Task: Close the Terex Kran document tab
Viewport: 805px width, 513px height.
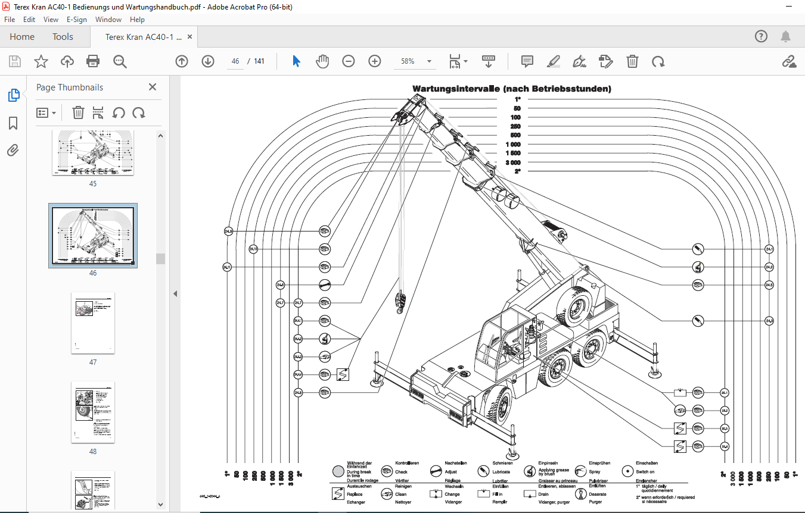Action: [x=190, y=37]
